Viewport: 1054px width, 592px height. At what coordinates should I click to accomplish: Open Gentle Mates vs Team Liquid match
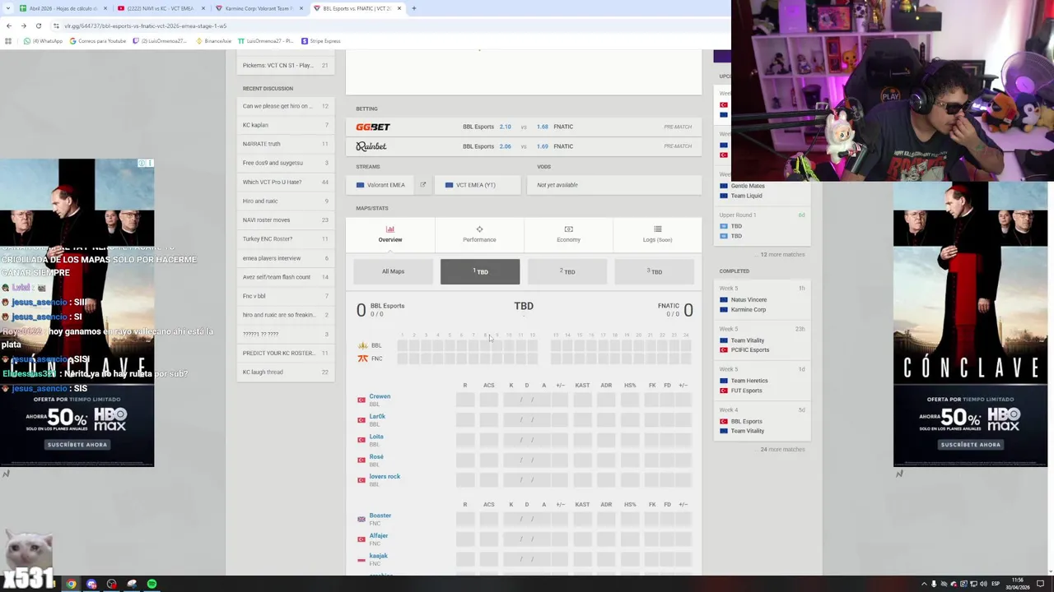[x=762, y=191]
